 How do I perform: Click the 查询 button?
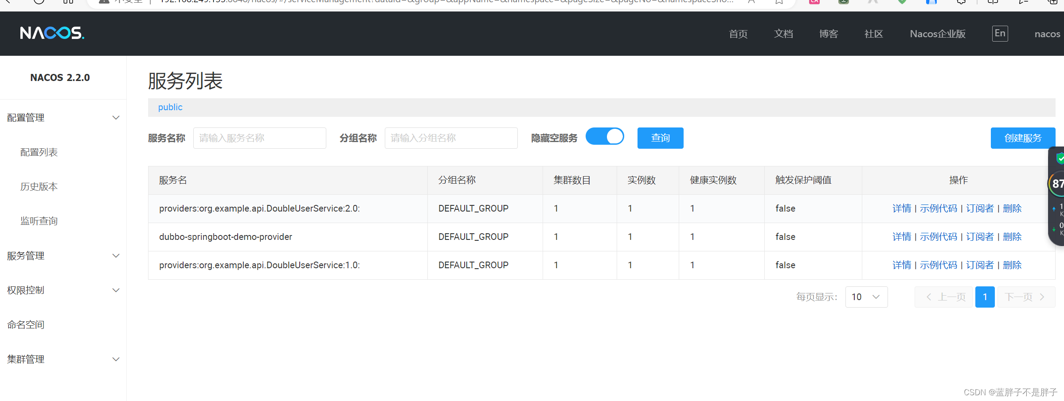[x=661, y=138]
